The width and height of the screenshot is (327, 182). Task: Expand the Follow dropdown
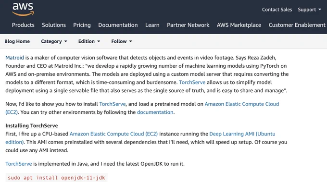pos(122,41)
